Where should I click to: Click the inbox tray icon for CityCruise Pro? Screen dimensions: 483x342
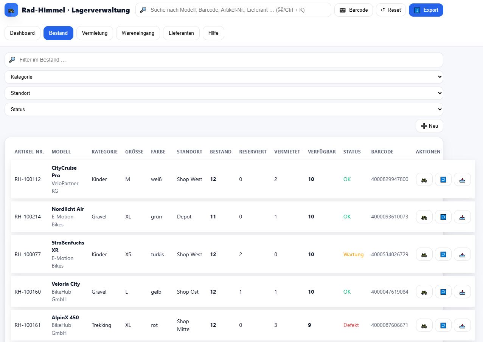(462, 180)
